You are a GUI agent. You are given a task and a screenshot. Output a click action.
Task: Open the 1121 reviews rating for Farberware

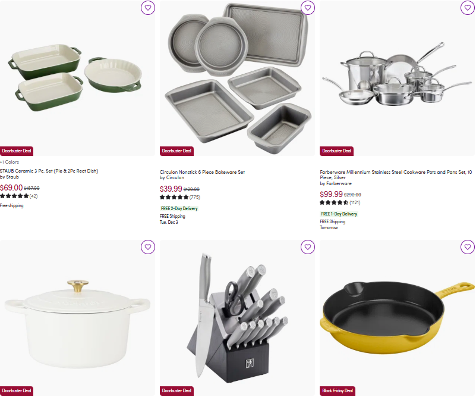340,202
